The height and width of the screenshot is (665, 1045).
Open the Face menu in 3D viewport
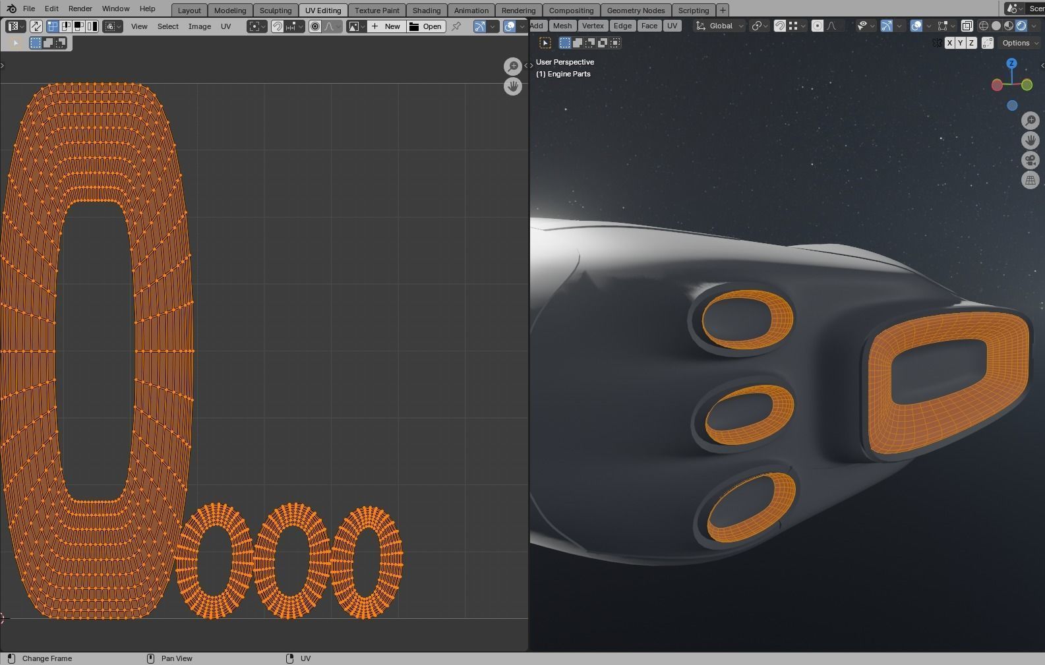(649, 26)
